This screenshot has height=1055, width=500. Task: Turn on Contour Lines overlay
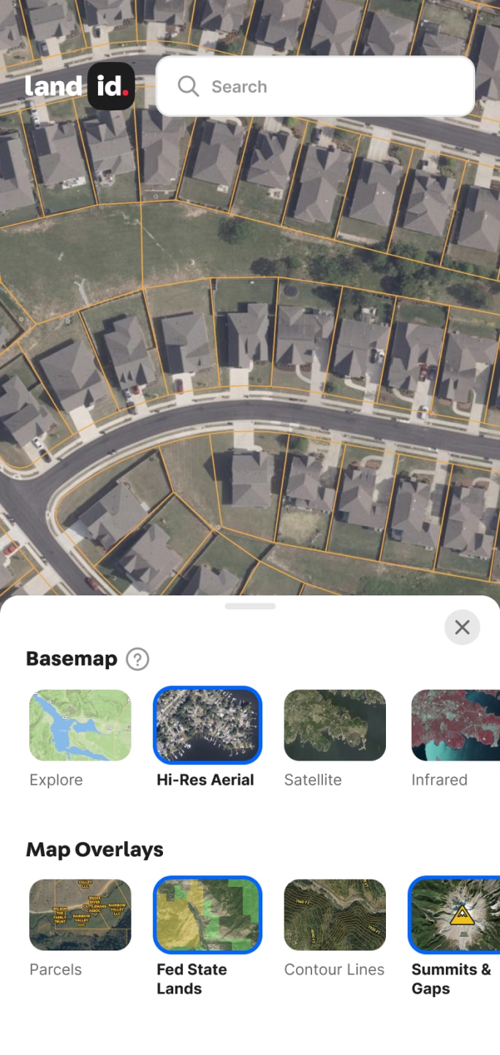[x=335, y=915]
